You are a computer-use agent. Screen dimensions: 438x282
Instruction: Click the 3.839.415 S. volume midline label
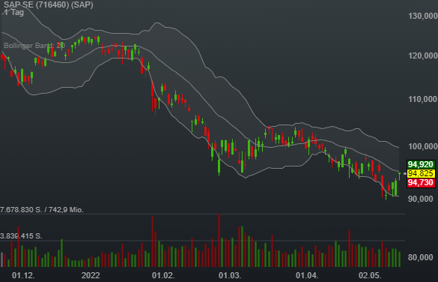click(21, 235)
